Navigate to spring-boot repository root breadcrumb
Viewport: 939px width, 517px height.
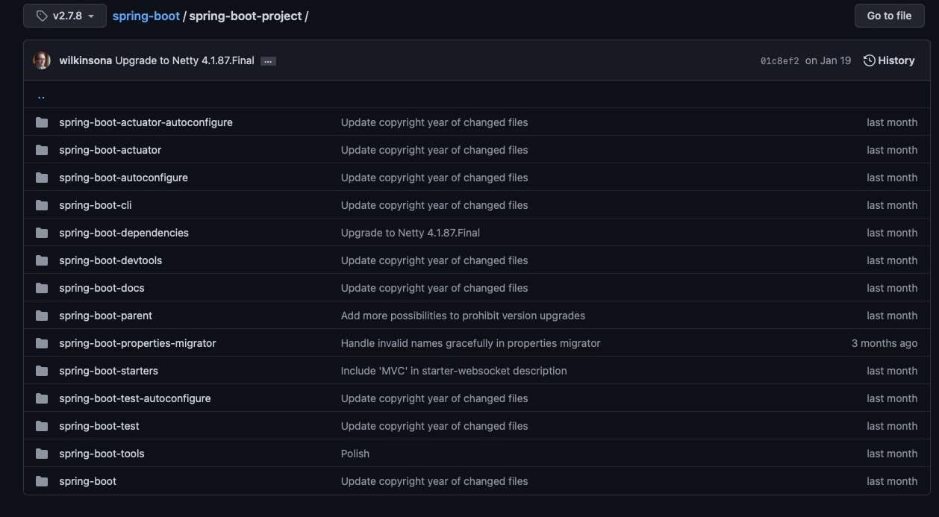[146, 16]
